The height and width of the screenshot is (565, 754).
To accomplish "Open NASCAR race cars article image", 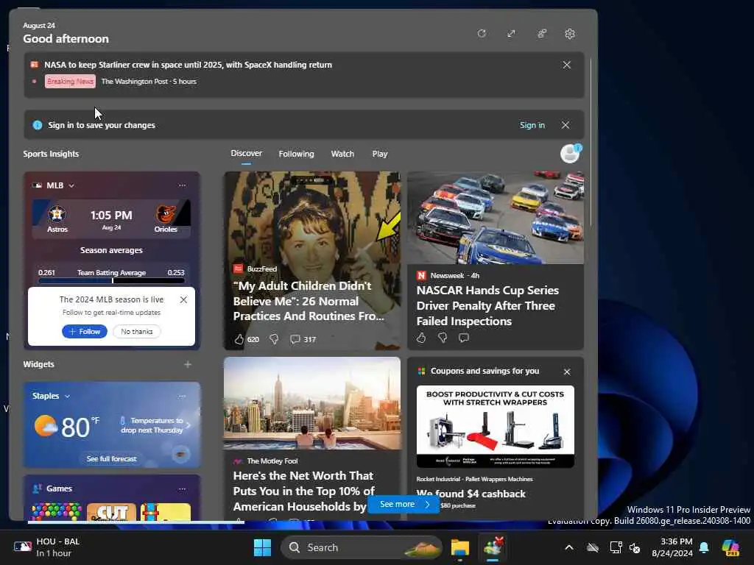I will point(496,218).
